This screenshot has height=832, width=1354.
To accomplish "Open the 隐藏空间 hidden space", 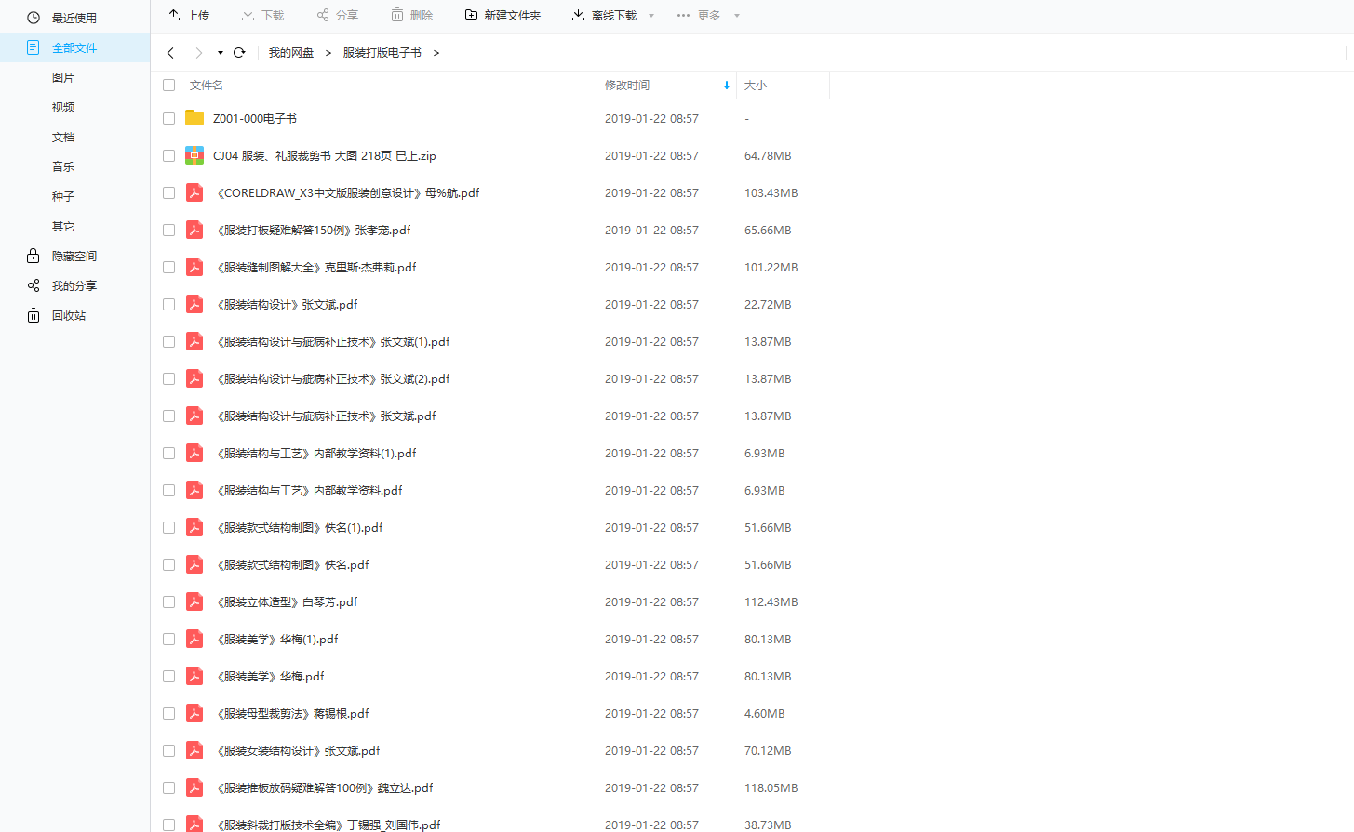I will [72, 256].
